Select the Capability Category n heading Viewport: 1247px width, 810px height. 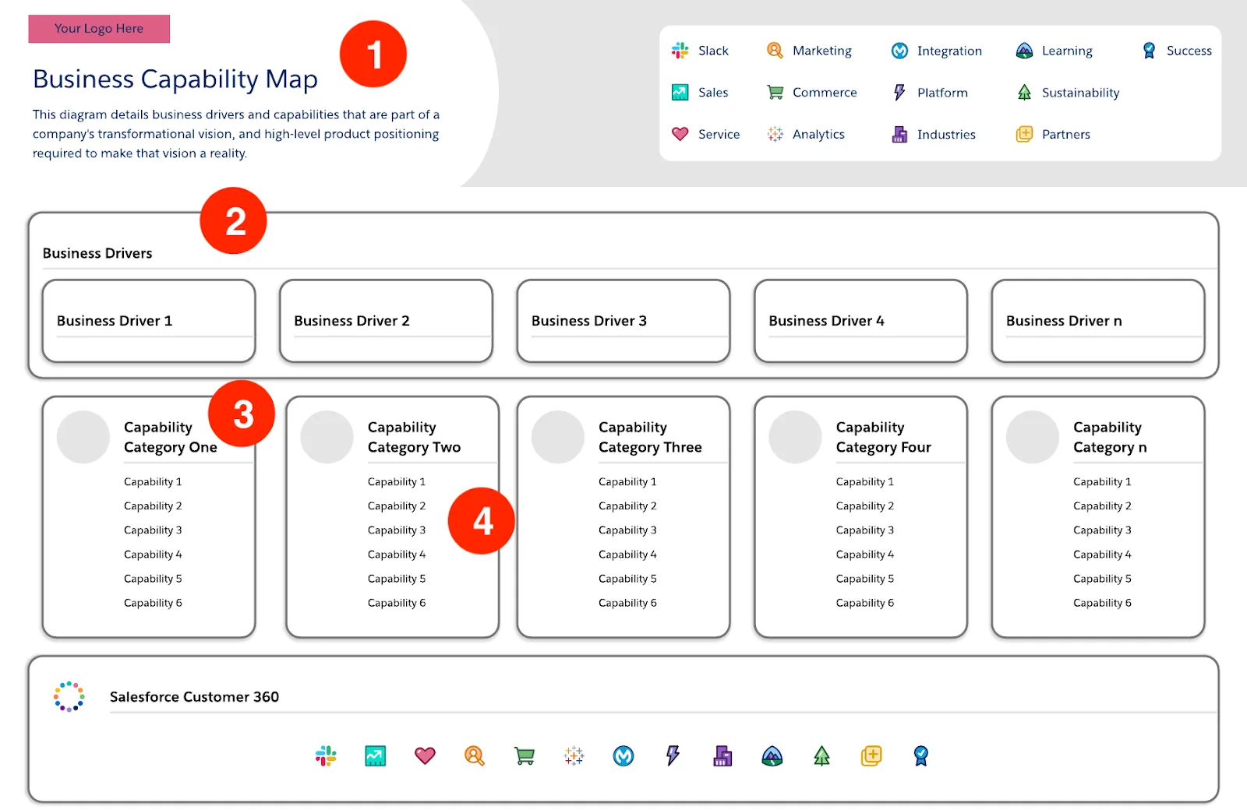pos(1110,437)
